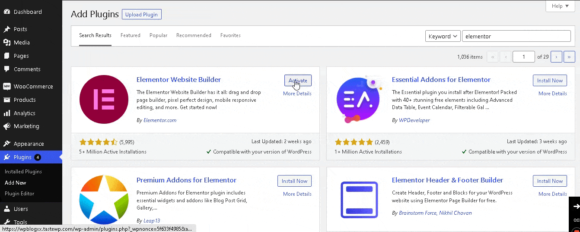The height and width of the screenshot is (232, 580).
Task: Open Plugin Editor submenu item
Action: (x=19, y=194)
